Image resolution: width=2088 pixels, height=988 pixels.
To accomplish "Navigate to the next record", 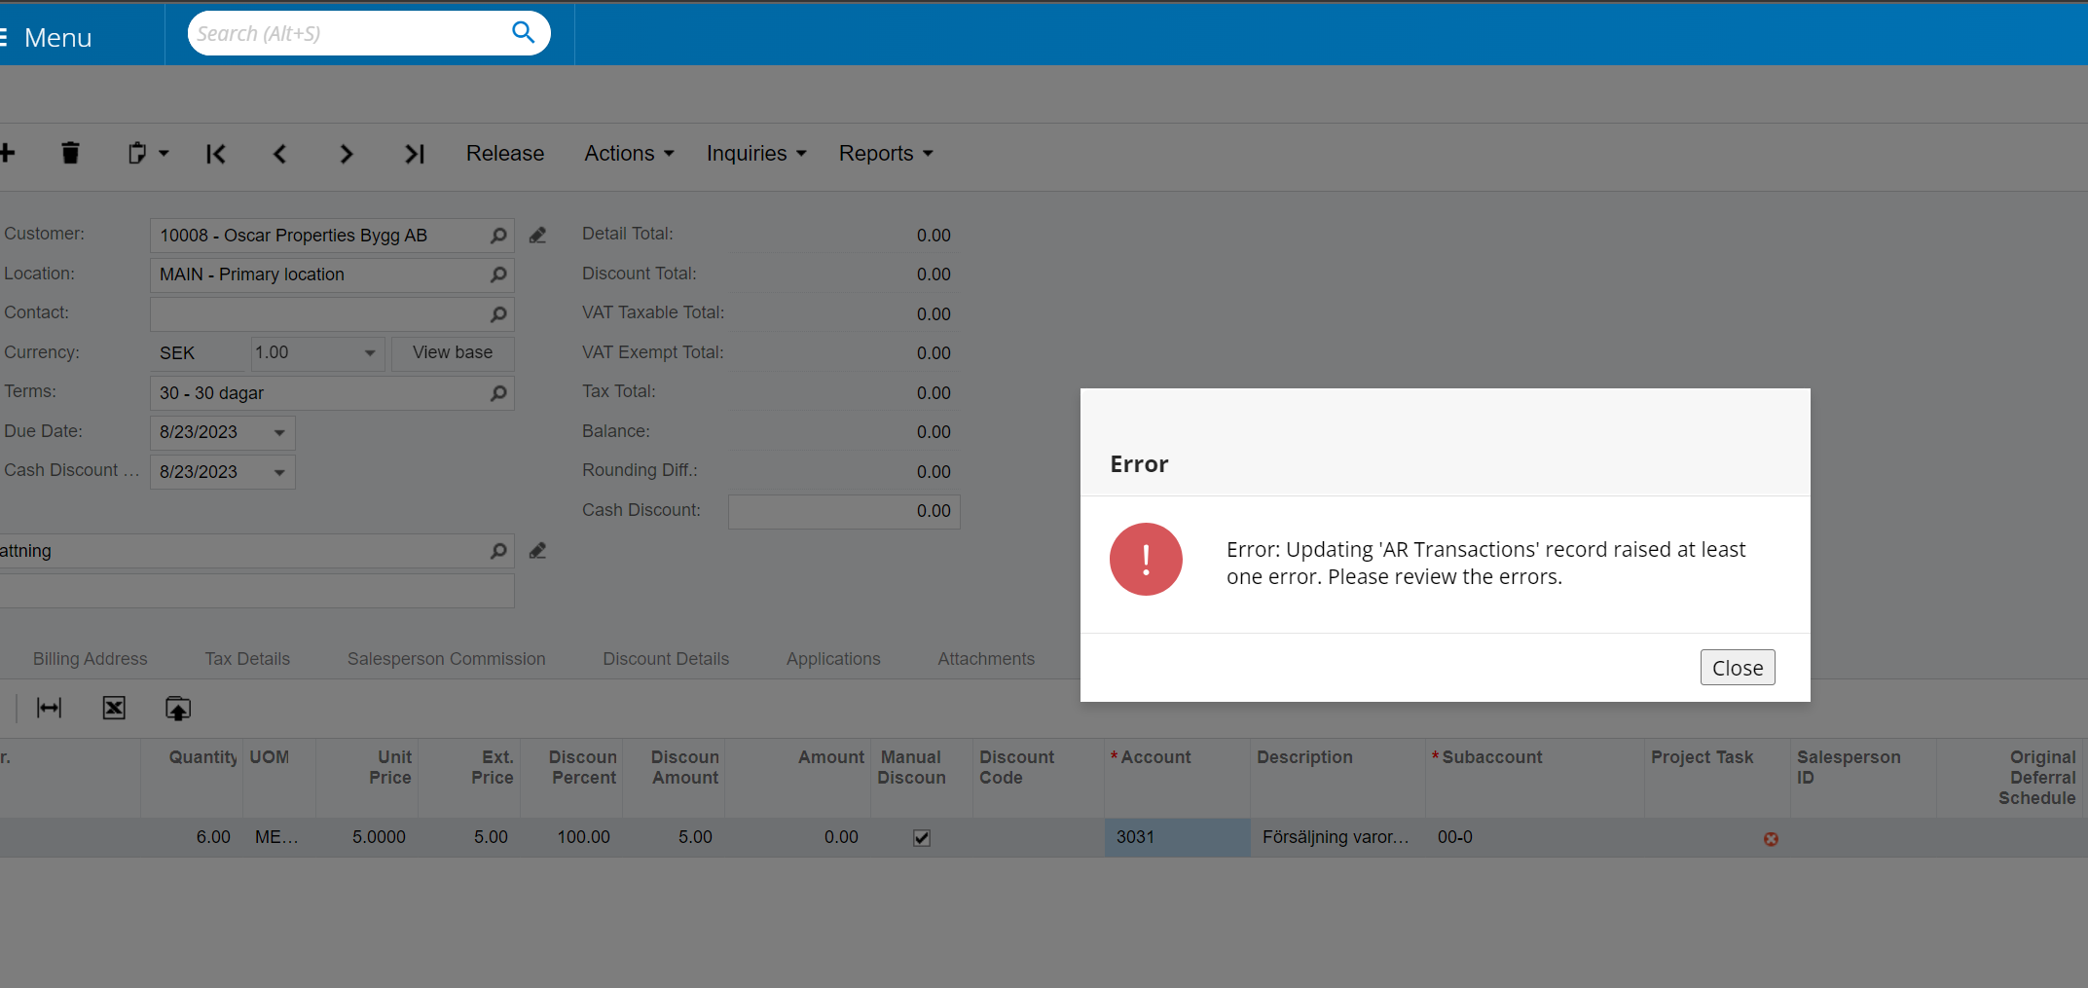I will [346, 154].
